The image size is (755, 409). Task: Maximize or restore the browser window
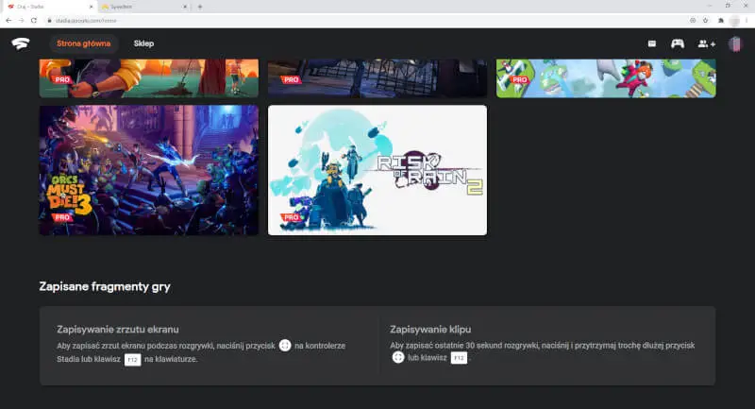[728, 6]
